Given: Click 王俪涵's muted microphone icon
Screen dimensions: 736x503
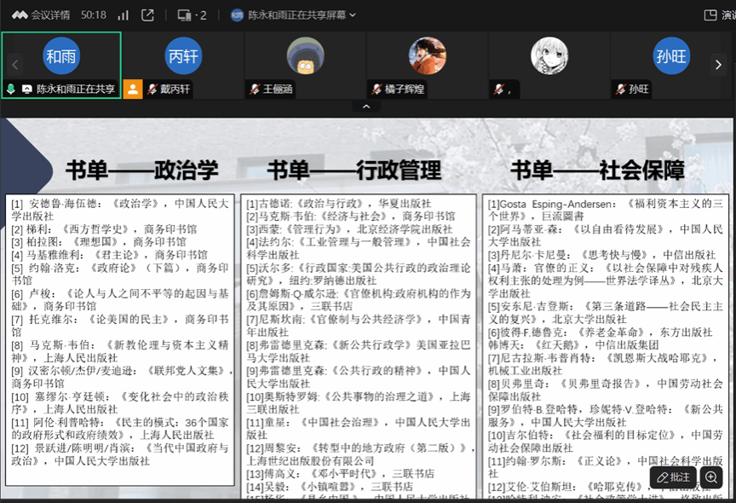Looking at the screenshot, I should 254,89.
